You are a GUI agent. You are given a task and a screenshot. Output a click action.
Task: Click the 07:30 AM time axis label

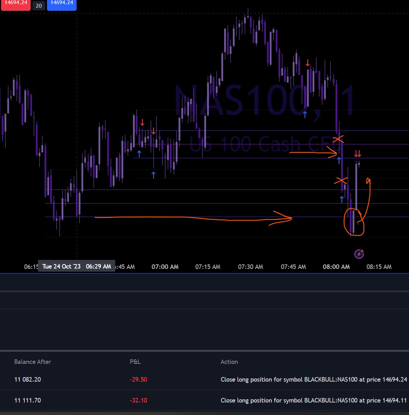pos(251,266)
